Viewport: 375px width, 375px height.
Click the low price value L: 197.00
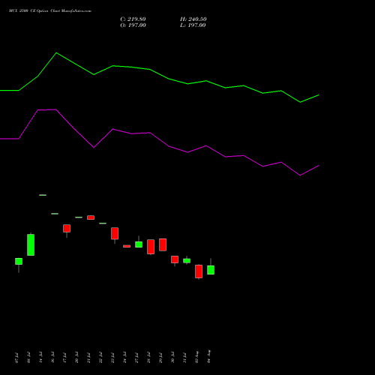coord(193,25)
